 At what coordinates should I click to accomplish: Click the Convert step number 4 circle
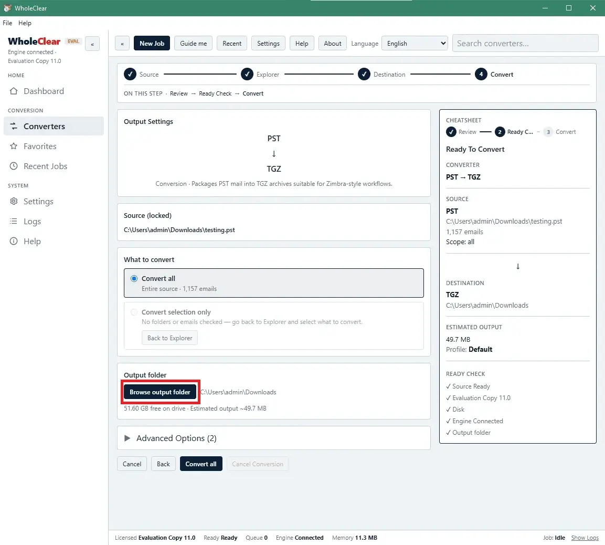pyautogui.click(x=481, y=74)
